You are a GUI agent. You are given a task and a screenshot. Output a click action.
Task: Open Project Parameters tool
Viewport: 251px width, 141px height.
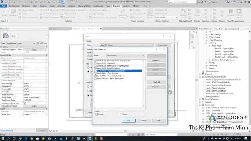coord(49,10)
